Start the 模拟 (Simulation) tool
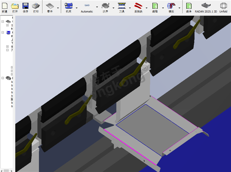The image size is (231, 172). pos(171,7)
